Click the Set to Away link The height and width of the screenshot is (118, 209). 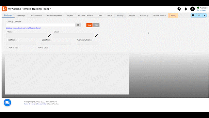[201, 10]
